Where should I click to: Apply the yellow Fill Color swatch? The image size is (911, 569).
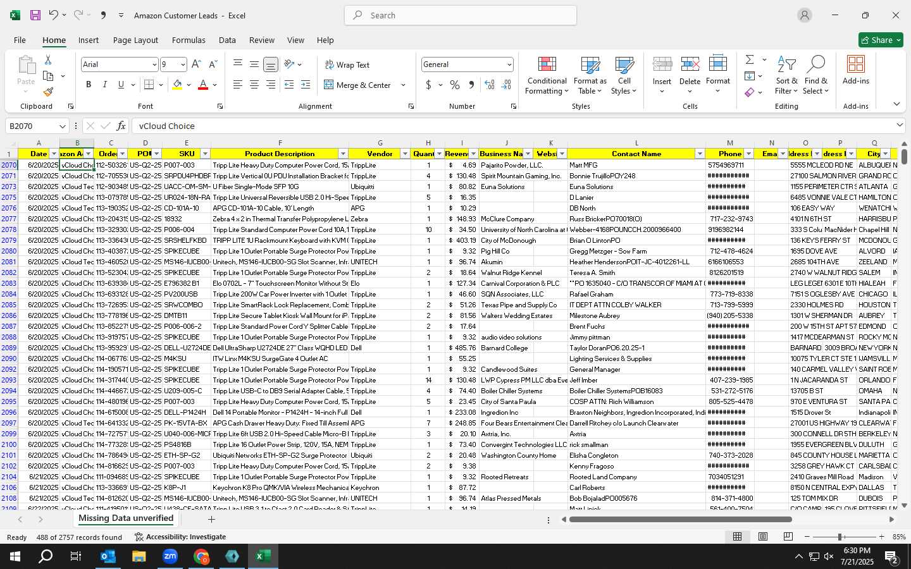[x=177, y=85]
